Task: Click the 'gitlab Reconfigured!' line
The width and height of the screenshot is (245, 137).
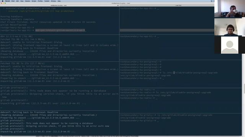Action: [14, 25]
